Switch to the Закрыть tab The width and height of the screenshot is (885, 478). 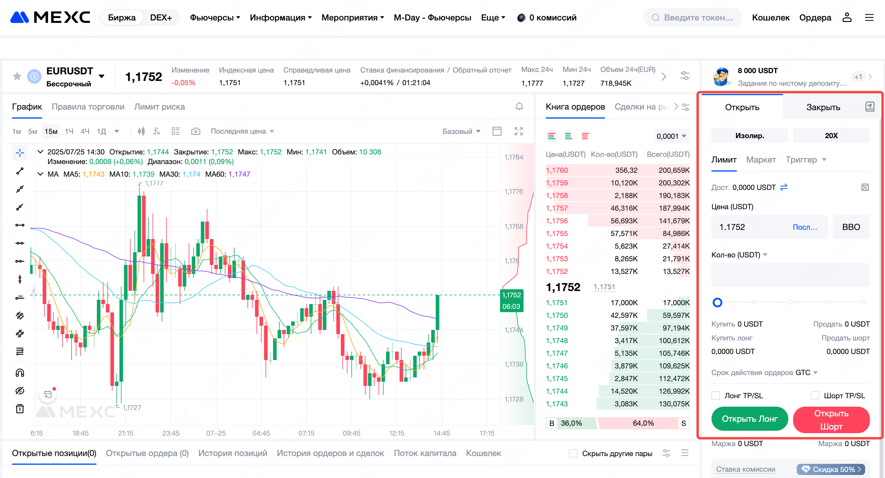[823, 107]
